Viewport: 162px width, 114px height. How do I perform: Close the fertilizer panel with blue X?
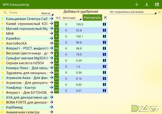click(x=105, y=17)
